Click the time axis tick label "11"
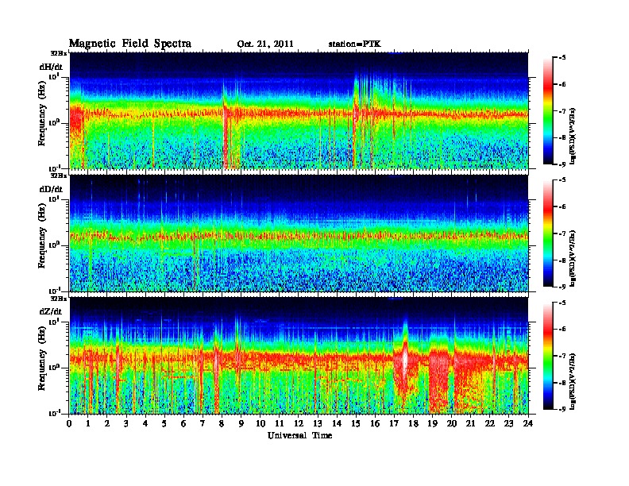The height and width of the screenshot is (486, 629). point(280,423)
